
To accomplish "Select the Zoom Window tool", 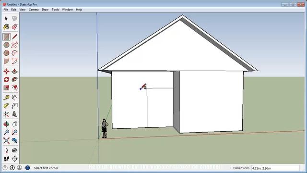I will [x=14, y=133].
